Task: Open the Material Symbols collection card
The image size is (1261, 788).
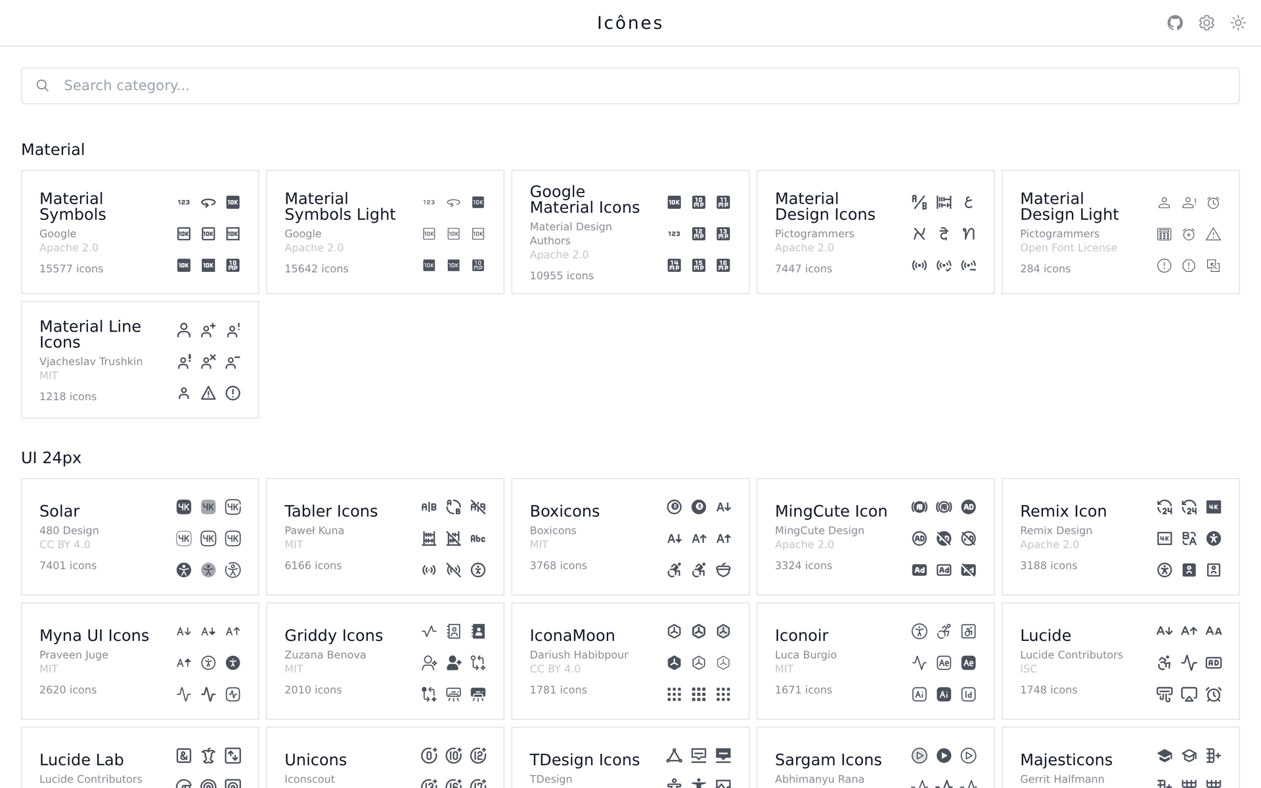Action: click(140, 232)
